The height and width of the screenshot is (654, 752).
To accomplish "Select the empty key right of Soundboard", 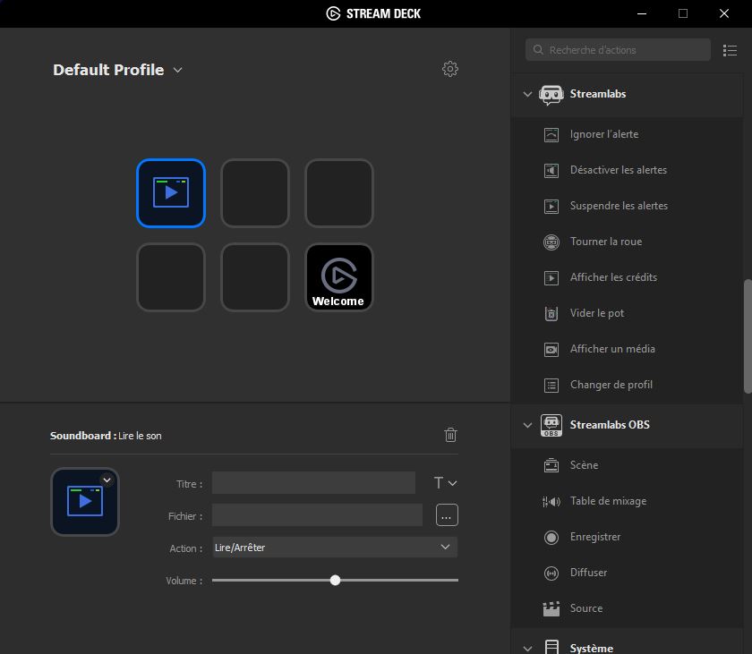I will click(255, 193).
